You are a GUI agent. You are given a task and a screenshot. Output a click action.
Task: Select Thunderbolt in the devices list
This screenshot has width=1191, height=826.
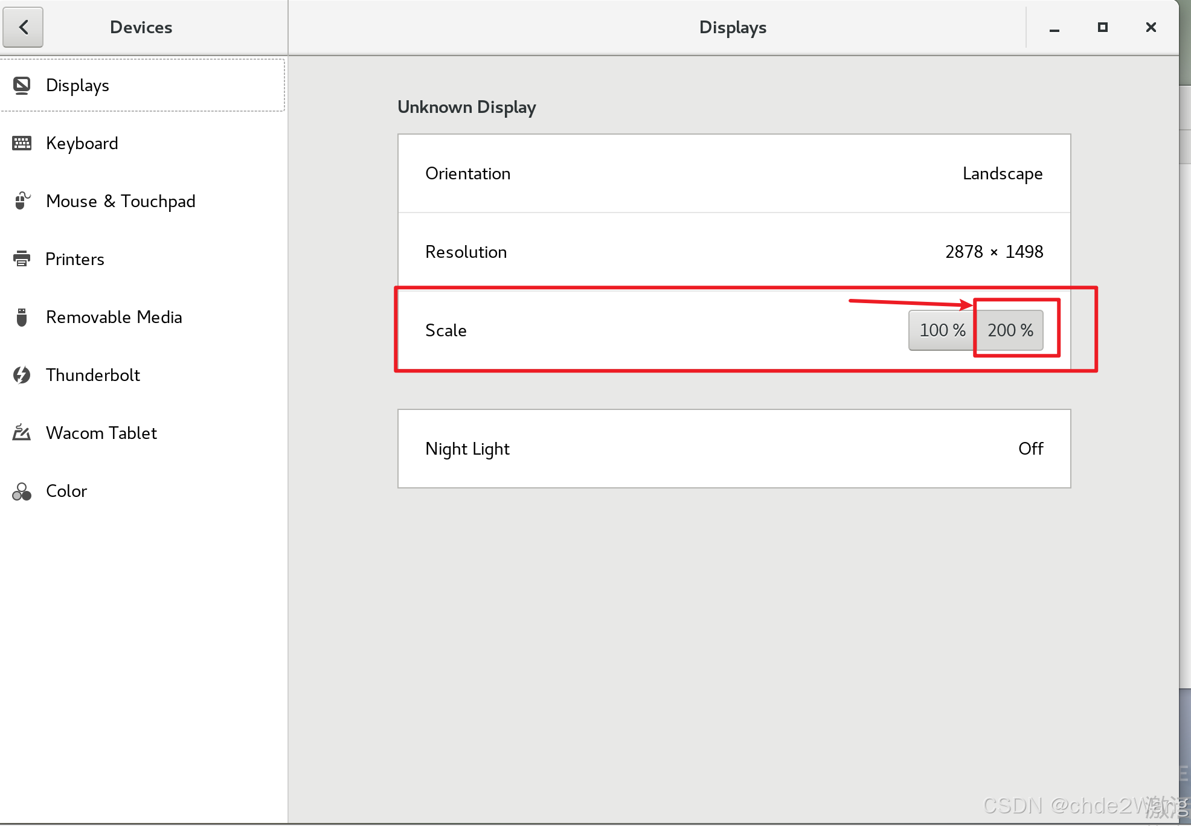tap(93, 375)
